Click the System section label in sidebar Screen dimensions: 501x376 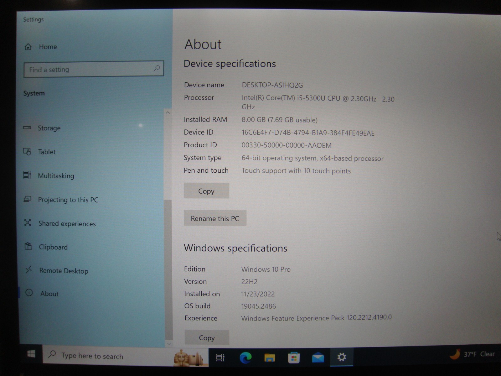coord(34,93)
